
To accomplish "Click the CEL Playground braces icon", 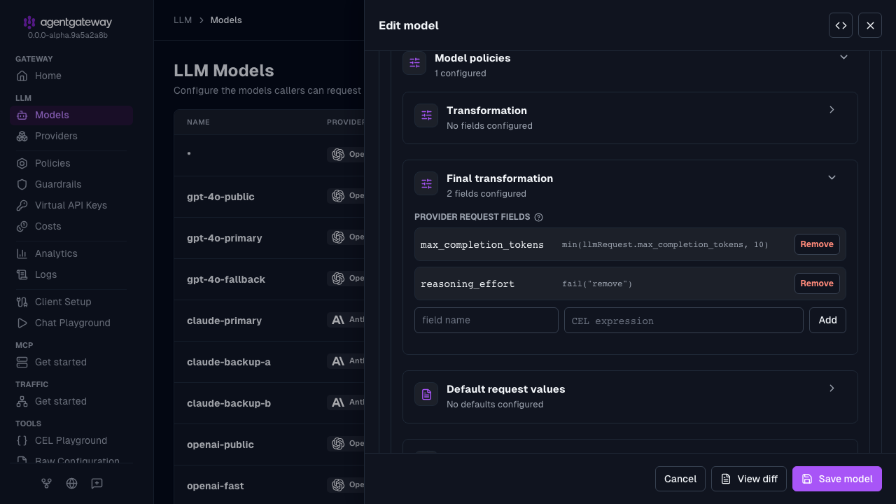I will click(x=22, y=440).
